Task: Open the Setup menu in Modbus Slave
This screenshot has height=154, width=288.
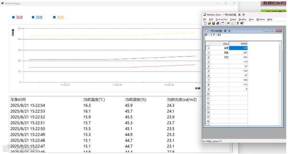Action: click(233, 19)
